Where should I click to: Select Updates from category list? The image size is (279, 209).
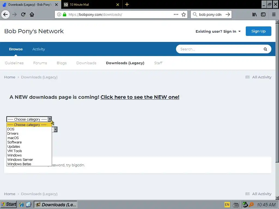point(29,147)
